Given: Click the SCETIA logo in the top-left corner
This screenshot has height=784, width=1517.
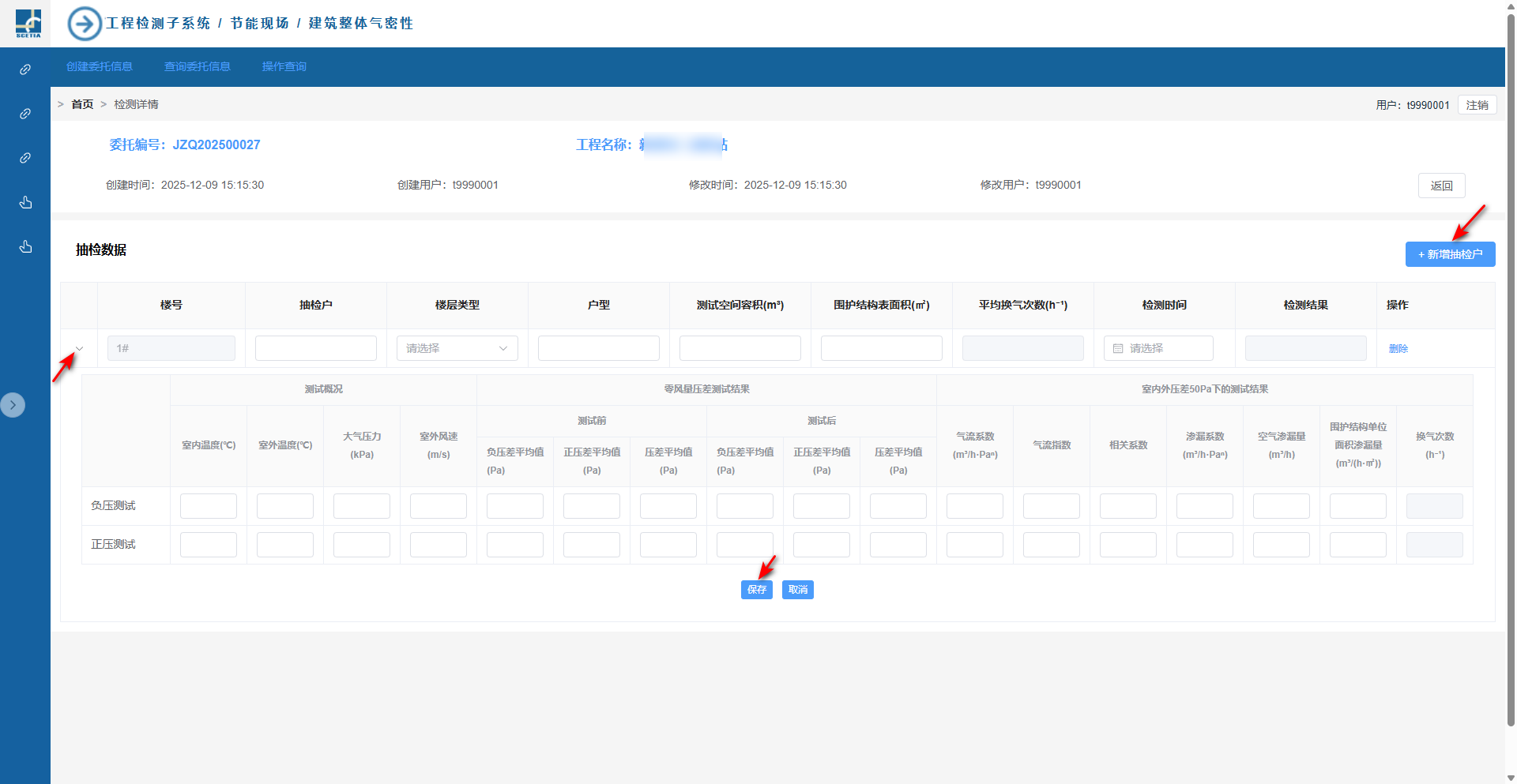Looking at the screenshot, I should (28, 23).
